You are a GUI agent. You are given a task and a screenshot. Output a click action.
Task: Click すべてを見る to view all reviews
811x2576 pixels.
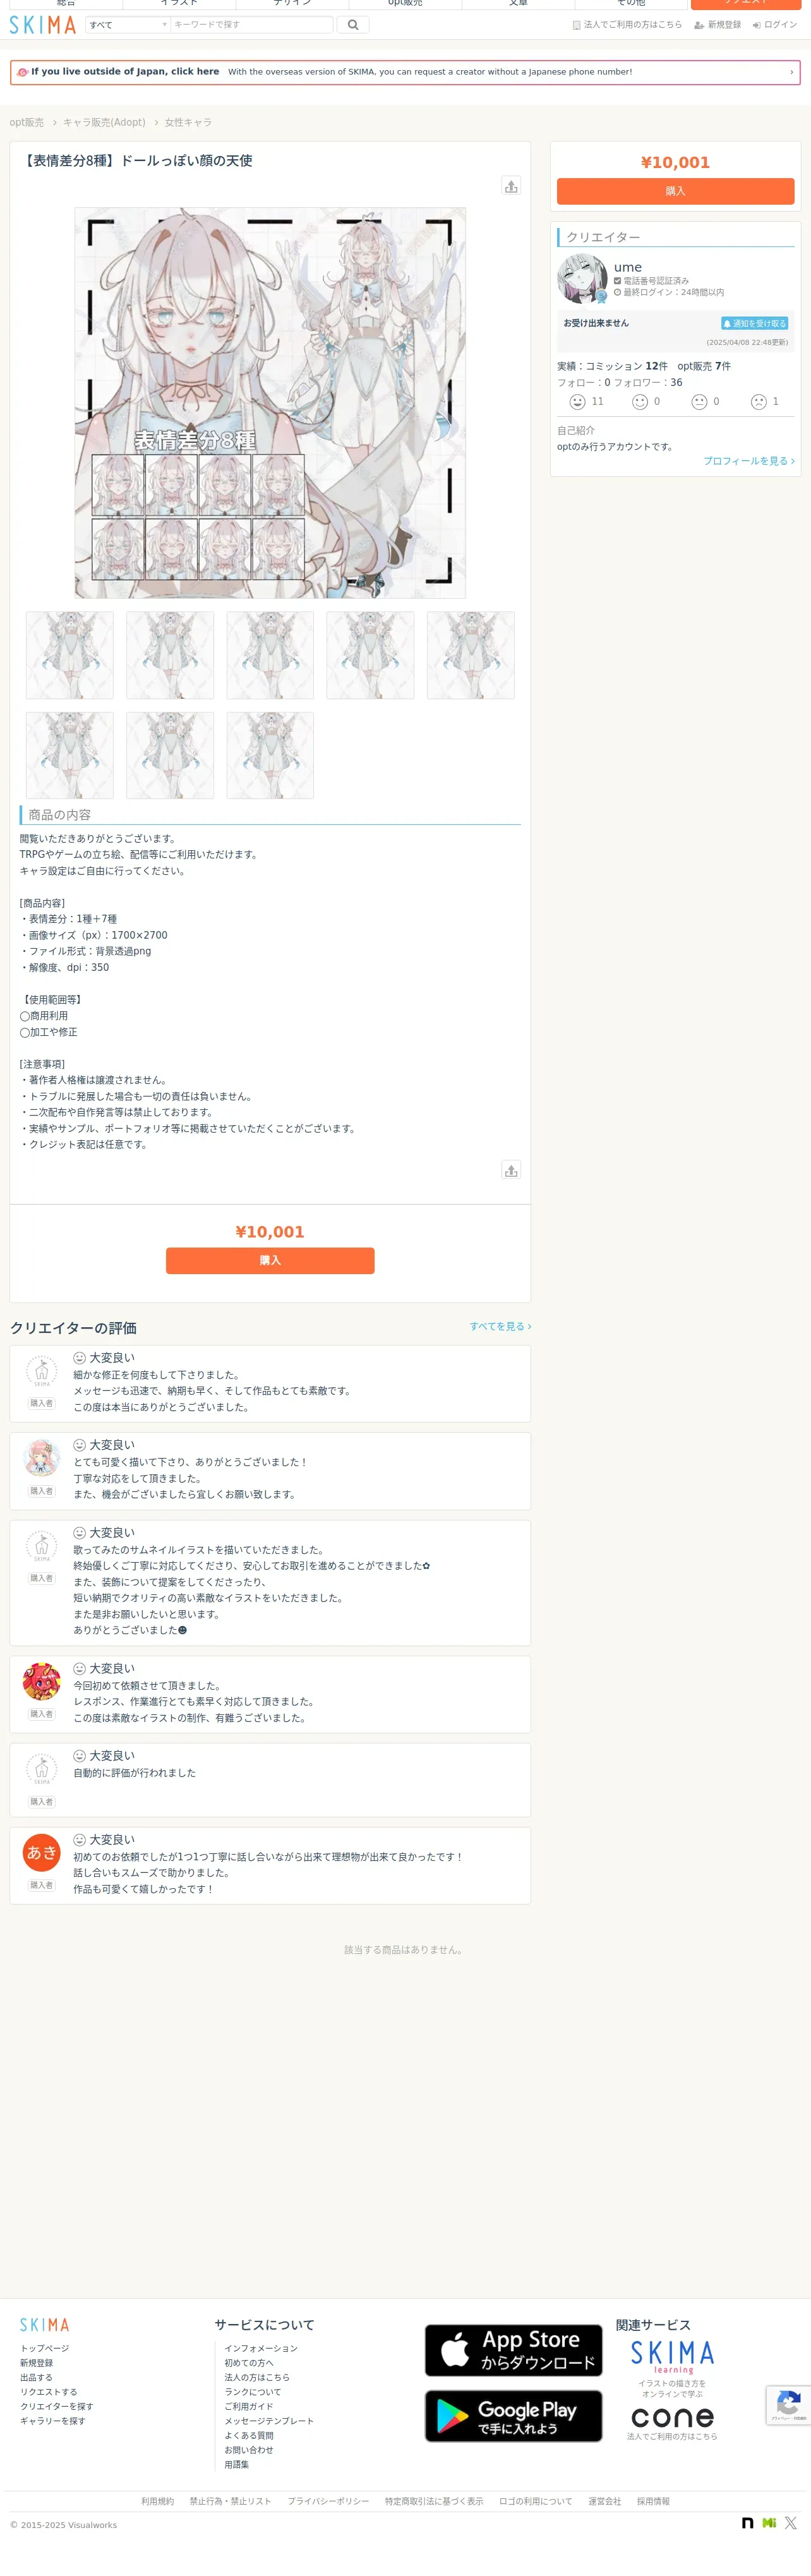500,1326
